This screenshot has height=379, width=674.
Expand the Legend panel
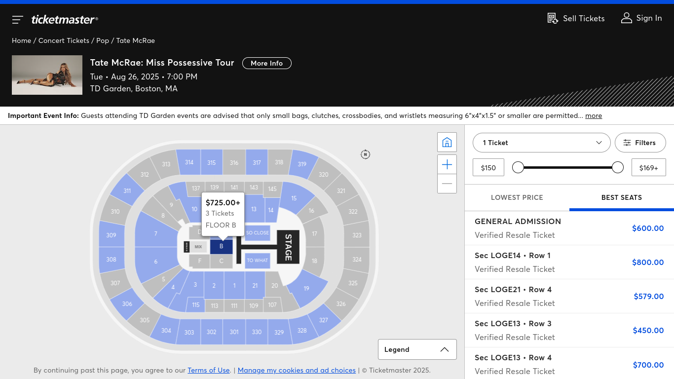pos(417,349)
